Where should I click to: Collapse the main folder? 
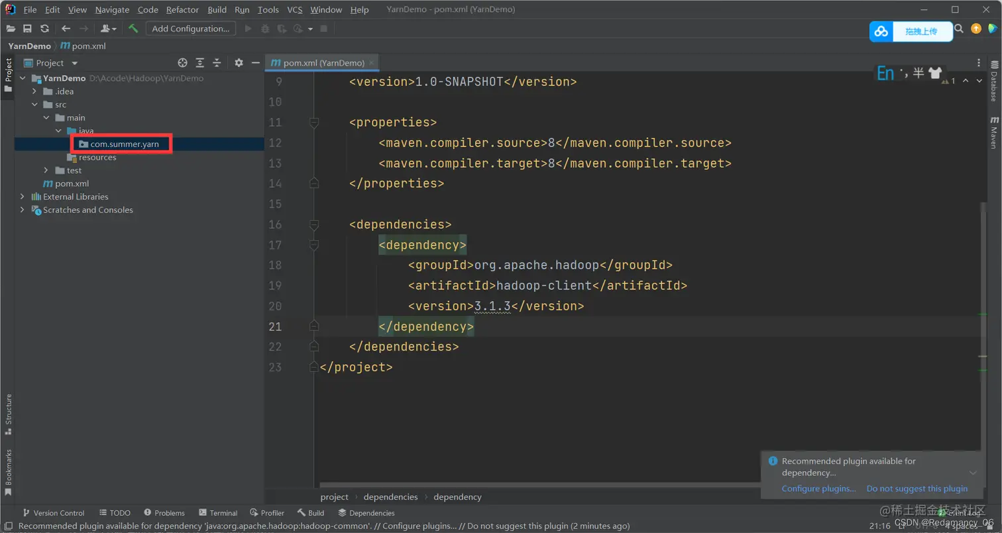[x=46, y=118]
